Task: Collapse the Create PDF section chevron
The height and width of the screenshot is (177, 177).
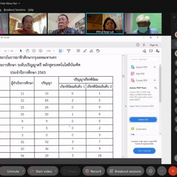Action: pyautogui.click(x=155, y=80)
